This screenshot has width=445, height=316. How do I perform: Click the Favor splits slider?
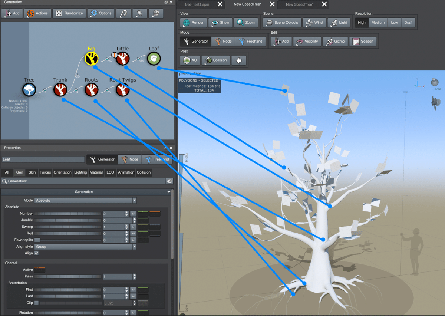[x=68, y=240]
